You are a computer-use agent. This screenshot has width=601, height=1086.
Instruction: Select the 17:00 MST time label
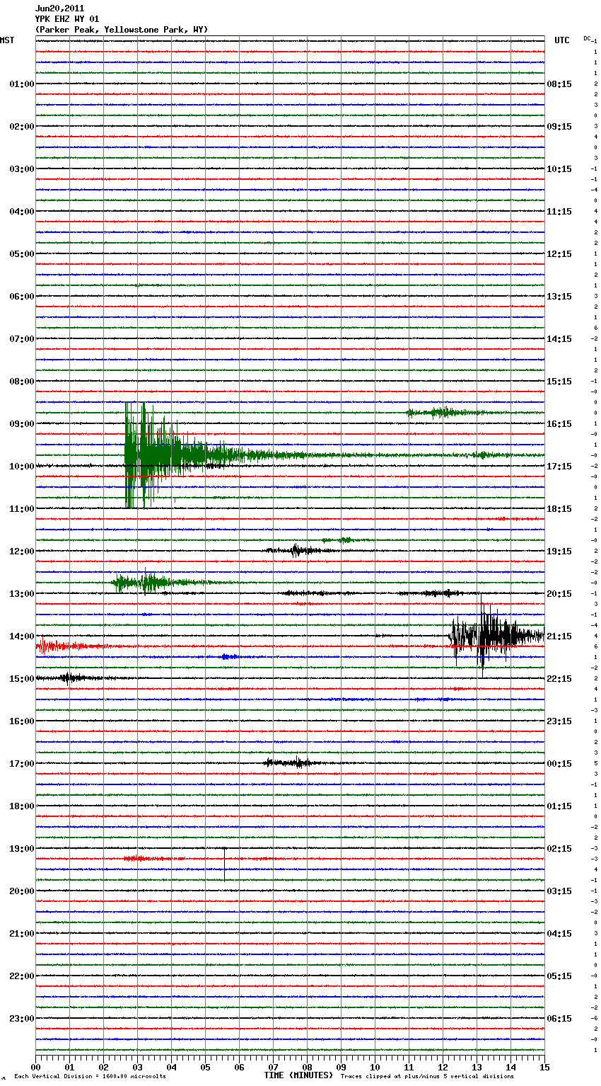pos(21,764)
